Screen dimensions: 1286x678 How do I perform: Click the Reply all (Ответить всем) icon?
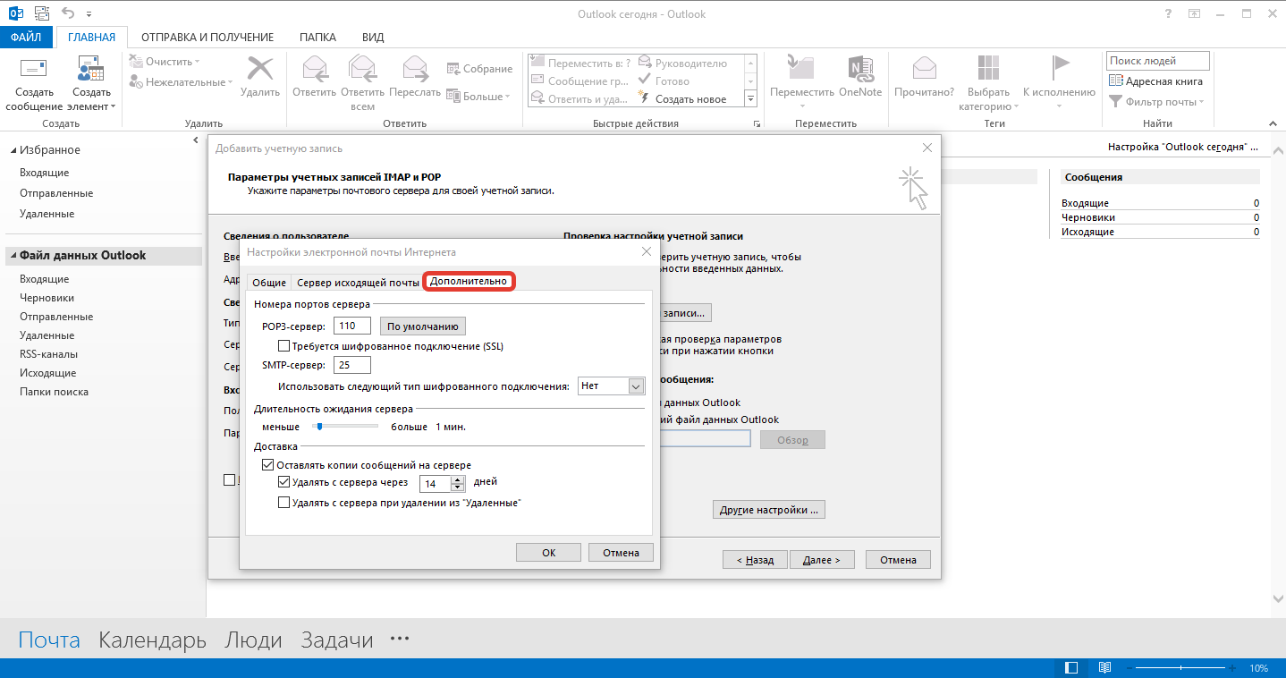tap(362, 69)
